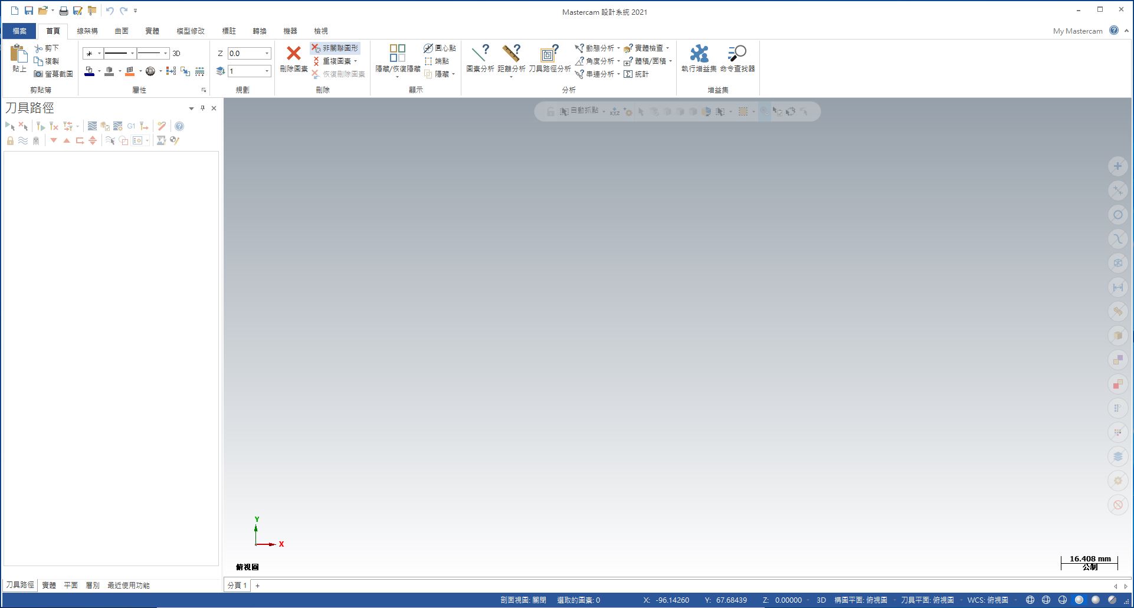Screen dimensions: 1134x608
Task: Pick solid color gray swatch
Action: pyautogui.click(x=109, y=71)
